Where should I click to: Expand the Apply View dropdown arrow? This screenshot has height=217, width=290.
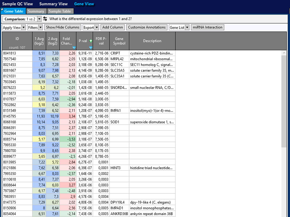(x=24, y=27)
